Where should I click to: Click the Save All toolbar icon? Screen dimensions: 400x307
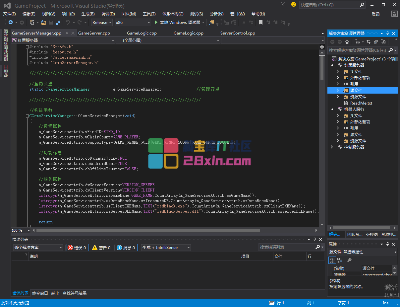[58, 23]
